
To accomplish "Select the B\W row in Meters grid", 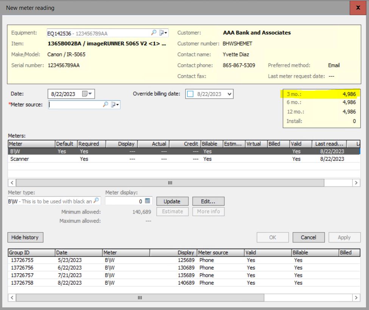I will click(184, 151).
